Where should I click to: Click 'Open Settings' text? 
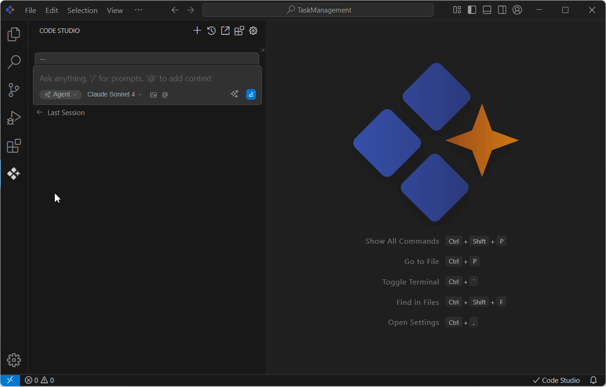(414, 322)
